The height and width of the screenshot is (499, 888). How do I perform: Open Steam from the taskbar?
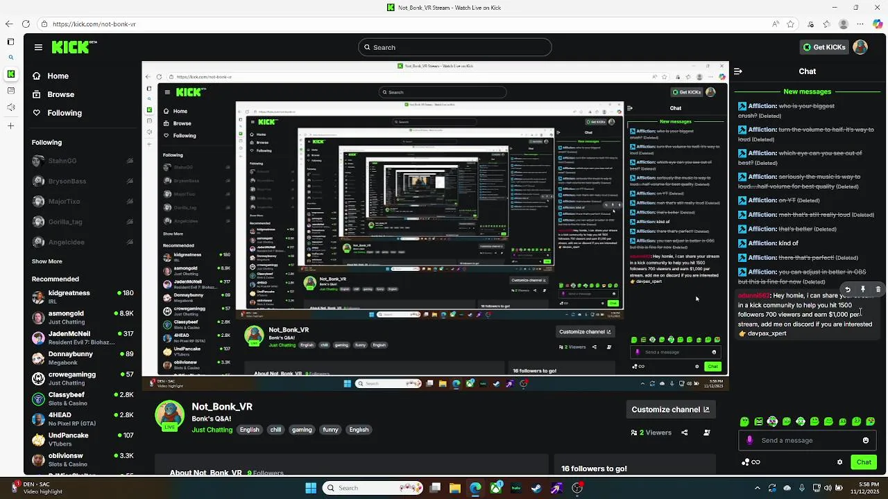coord(536,488)
